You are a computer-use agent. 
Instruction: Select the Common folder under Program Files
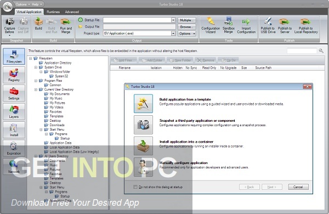(x=55, y=85)
